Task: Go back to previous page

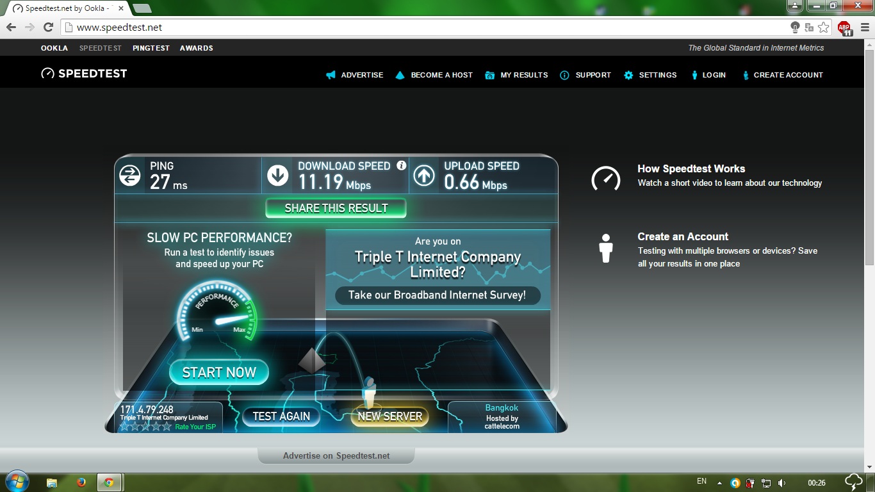Action: point(11,27)
